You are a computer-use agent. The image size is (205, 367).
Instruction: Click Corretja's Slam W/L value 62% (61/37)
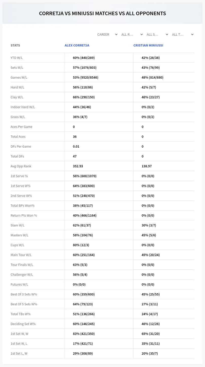click(x=82, y=225)
